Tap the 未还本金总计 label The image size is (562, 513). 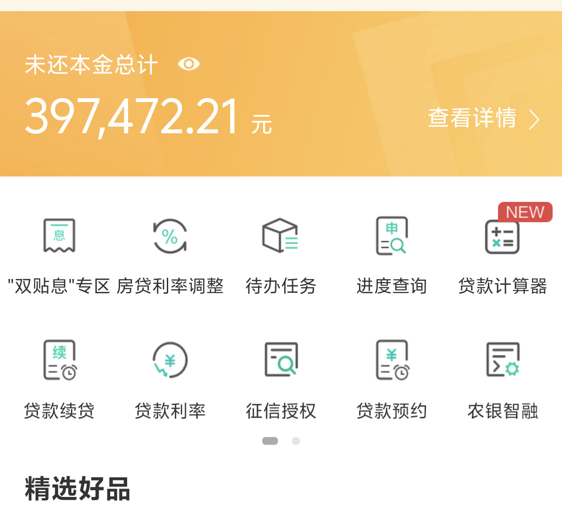(91, 65)
